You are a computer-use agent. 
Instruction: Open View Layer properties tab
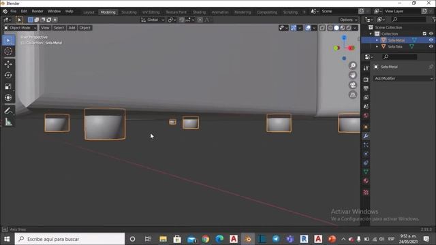[366, 97]
